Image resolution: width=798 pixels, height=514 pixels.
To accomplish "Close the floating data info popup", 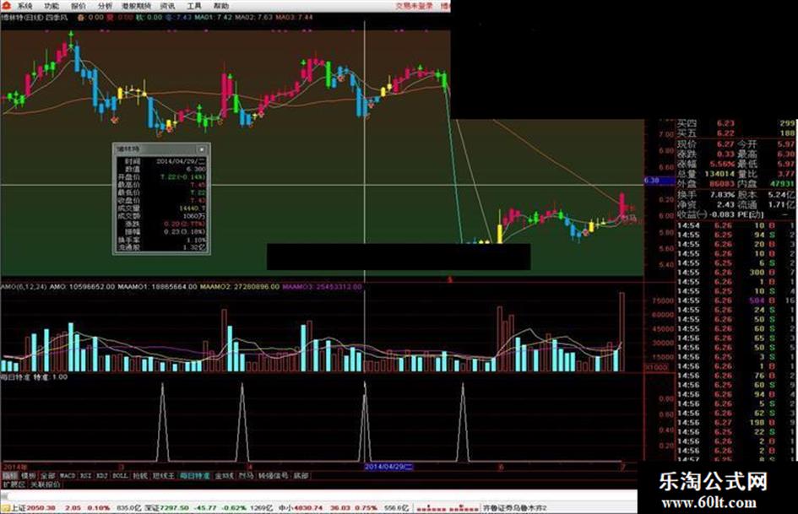I will point(202,149).
